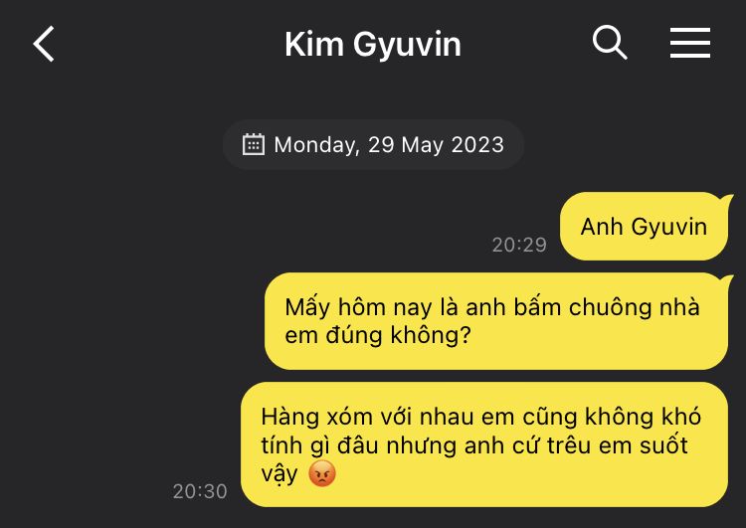Click the 20:29 timestamp
This screenshot has height=528, width=746.
tap(519, 245)
